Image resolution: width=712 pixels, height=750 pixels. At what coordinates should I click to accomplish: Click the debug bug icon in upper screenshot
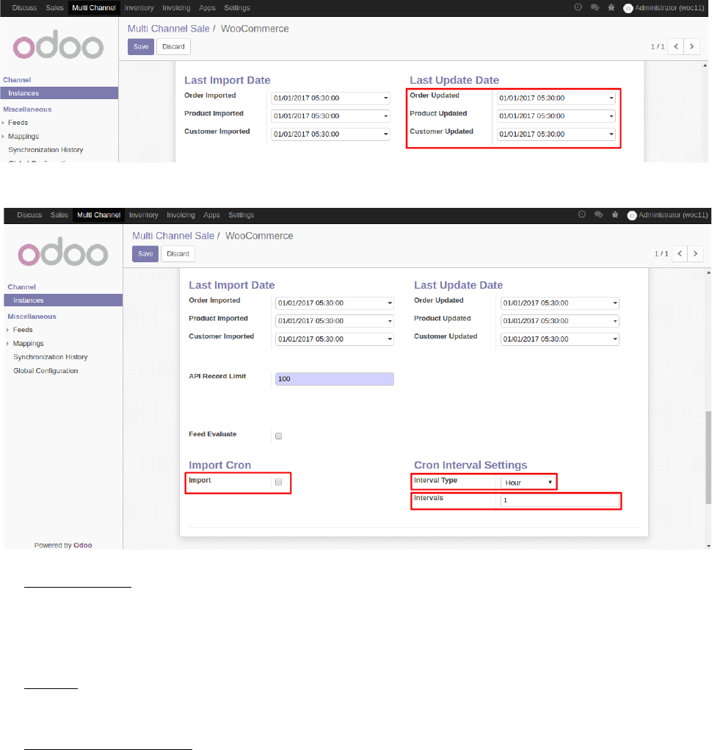pyautogui.click(x=611, y=7)
